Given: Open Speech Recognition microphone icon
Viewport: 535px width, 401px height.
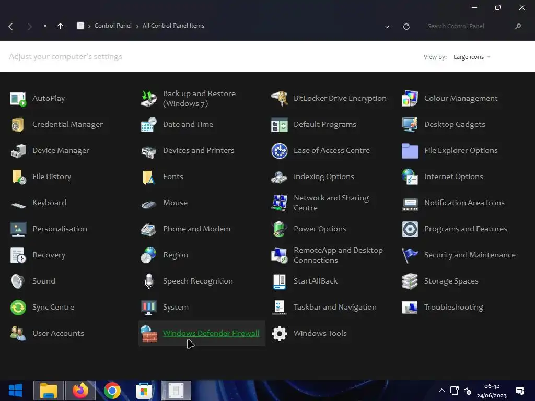Looking at the screenshot, I should tap(149, 281).
